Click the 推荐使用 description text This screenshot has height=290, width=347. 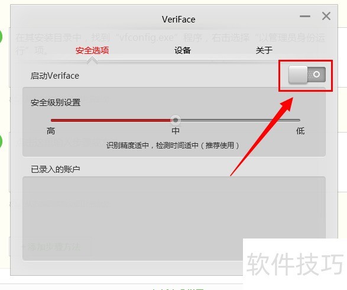tap(220, 146)
